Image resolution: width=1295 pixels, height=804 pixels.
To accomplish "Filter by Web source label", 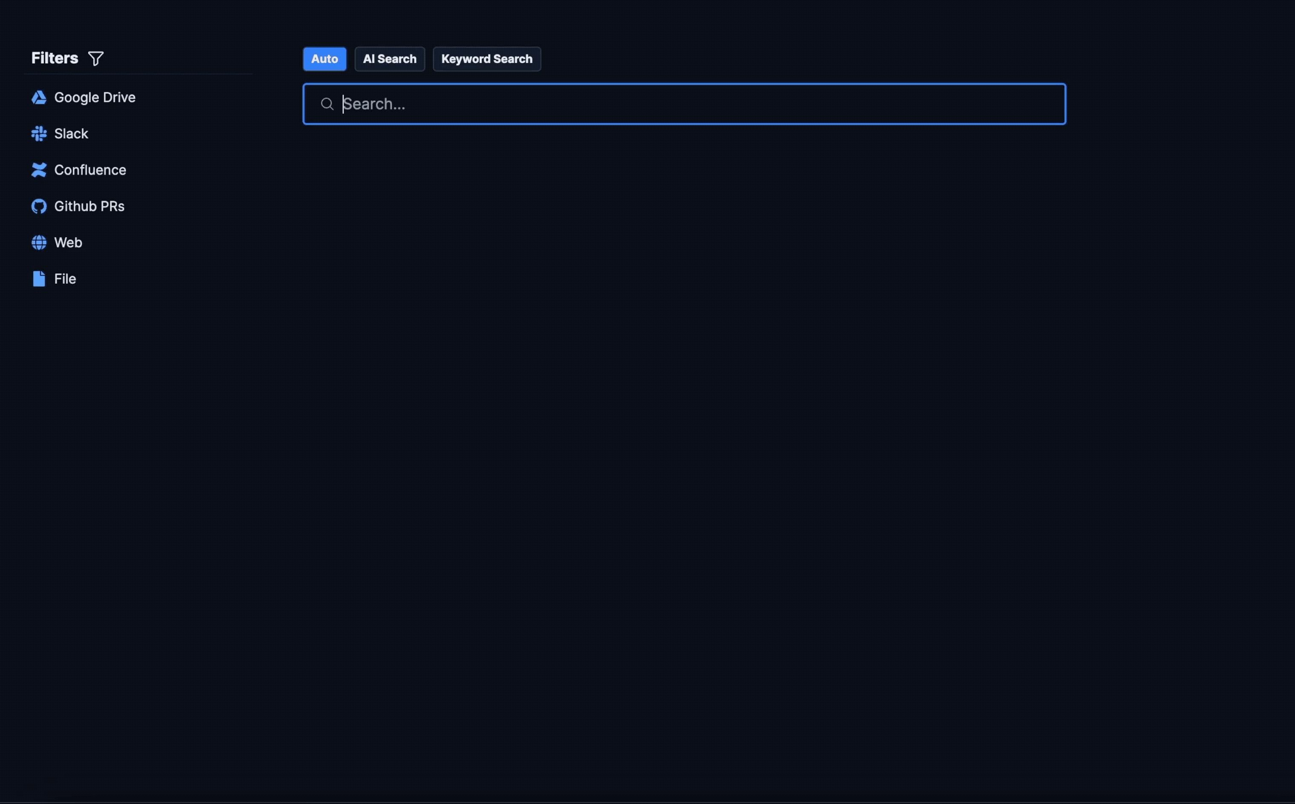I will [x=68, y=242].
